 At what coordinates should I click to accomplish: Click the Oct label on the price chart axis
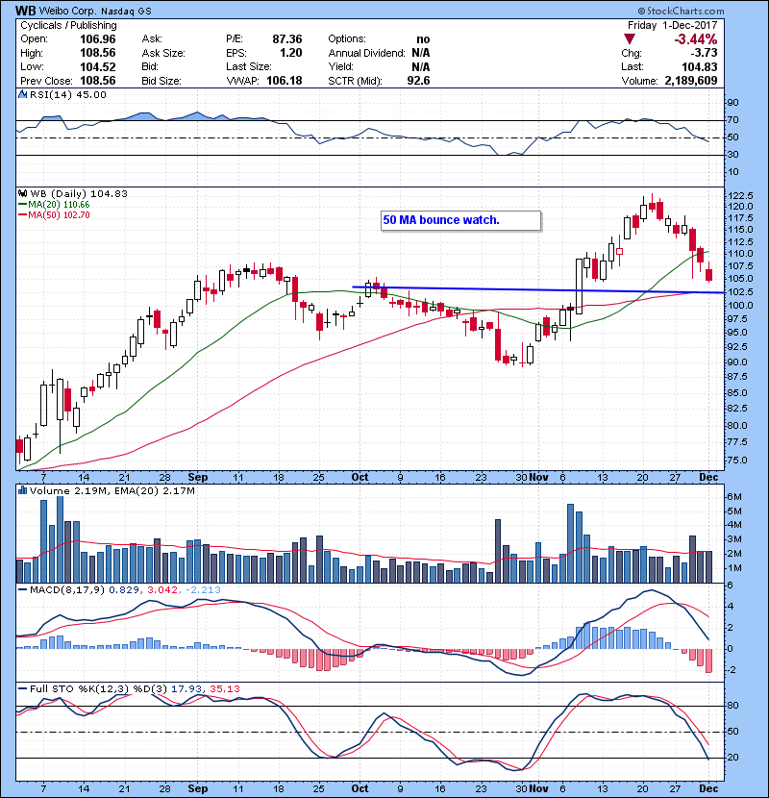tap(360, 478)
